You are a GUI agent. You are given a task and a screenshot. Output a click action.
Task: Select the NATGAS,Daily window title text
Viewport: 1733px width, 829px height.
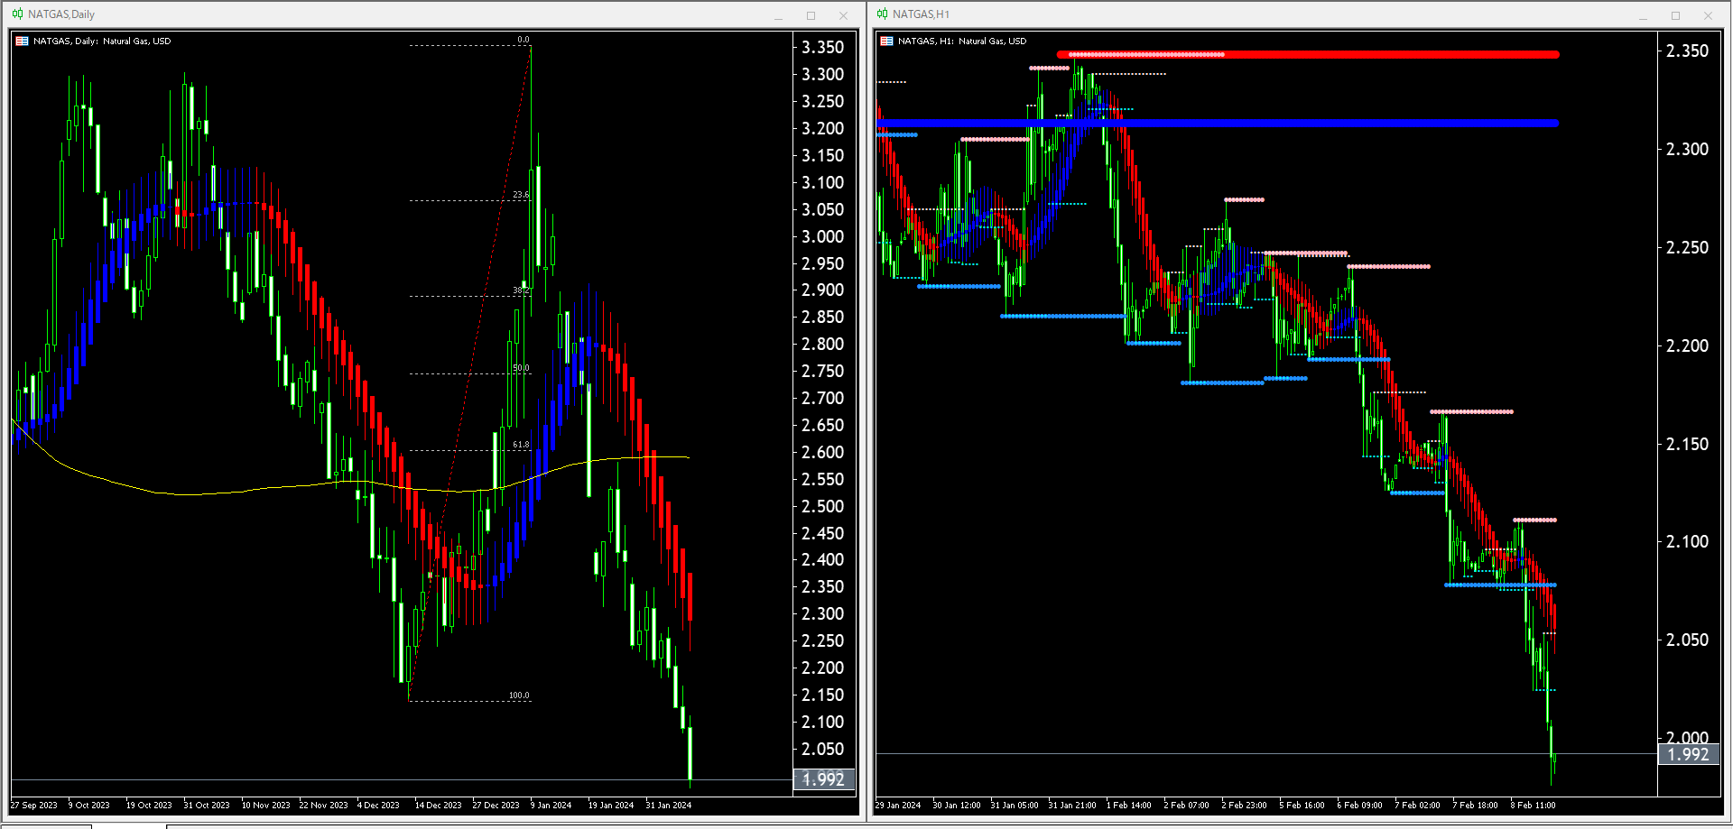click(x=61, y=14)
